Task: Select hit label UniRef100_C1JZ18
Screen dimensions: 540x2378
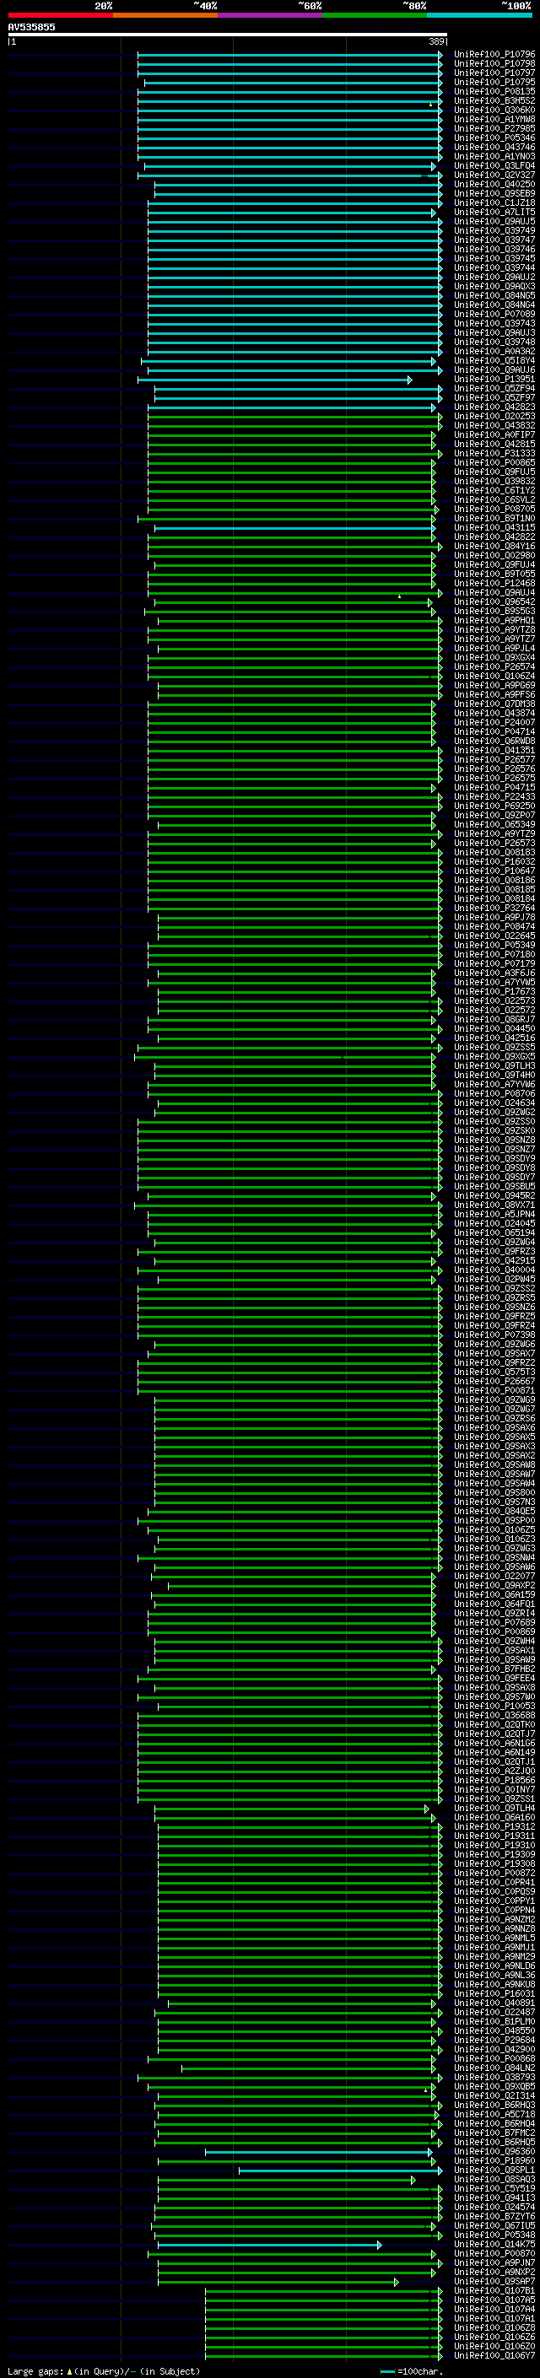Action: pos(494,203)
